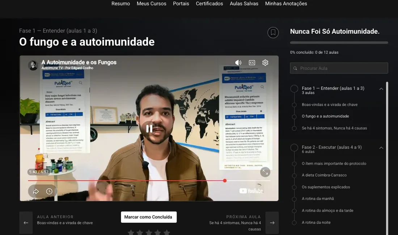The width and height of the screenshot is (398, 235).
Task: Mark A rotina da noite circle done
Action: (x=294, y=223)
